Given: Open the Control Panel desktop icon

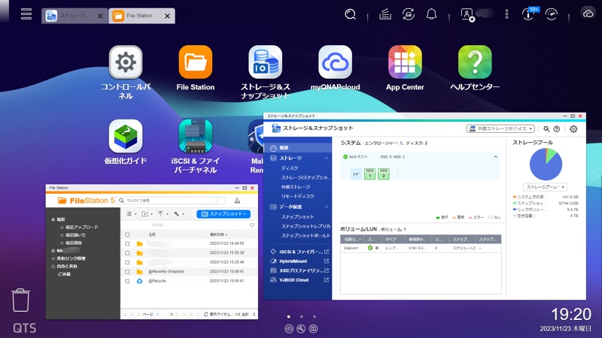Looking at the screenshot, I should (126, 62).
